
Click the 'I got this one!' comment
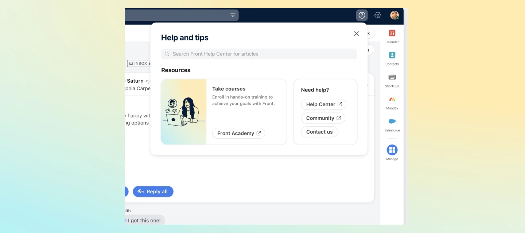[x=144, y=221]
